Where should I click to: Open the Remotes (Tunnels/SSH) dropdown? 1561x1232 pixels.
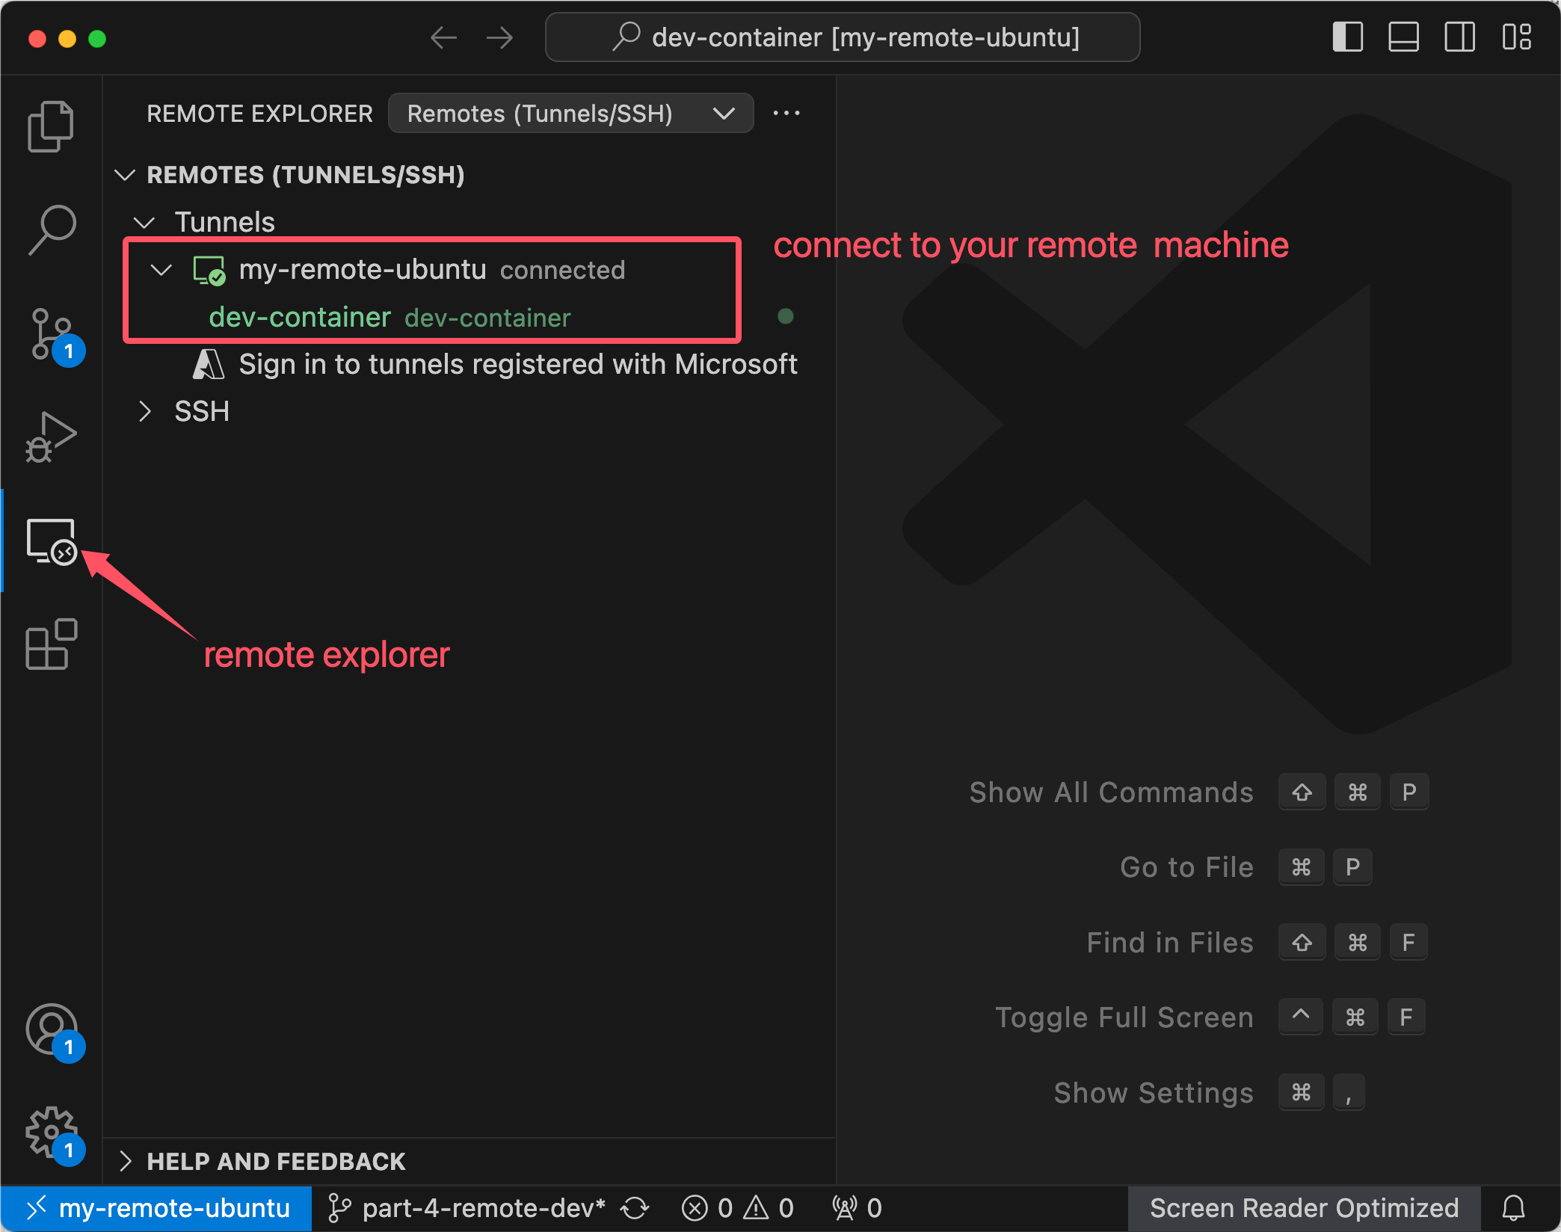tap(570, 114)
